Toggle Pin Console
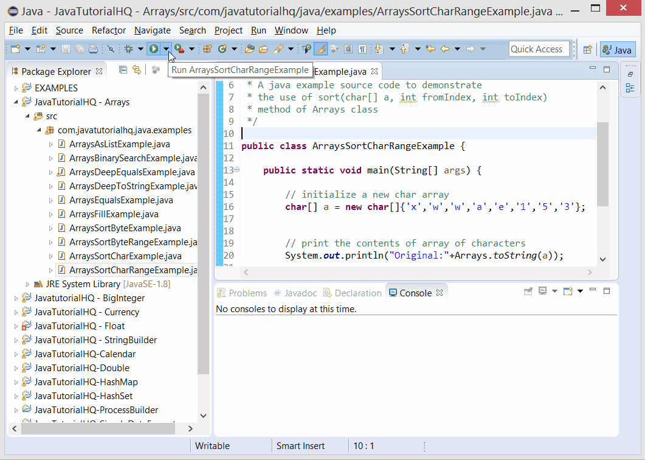The height and width of the screenshot is (460, 645). click(x=528, y=291)
